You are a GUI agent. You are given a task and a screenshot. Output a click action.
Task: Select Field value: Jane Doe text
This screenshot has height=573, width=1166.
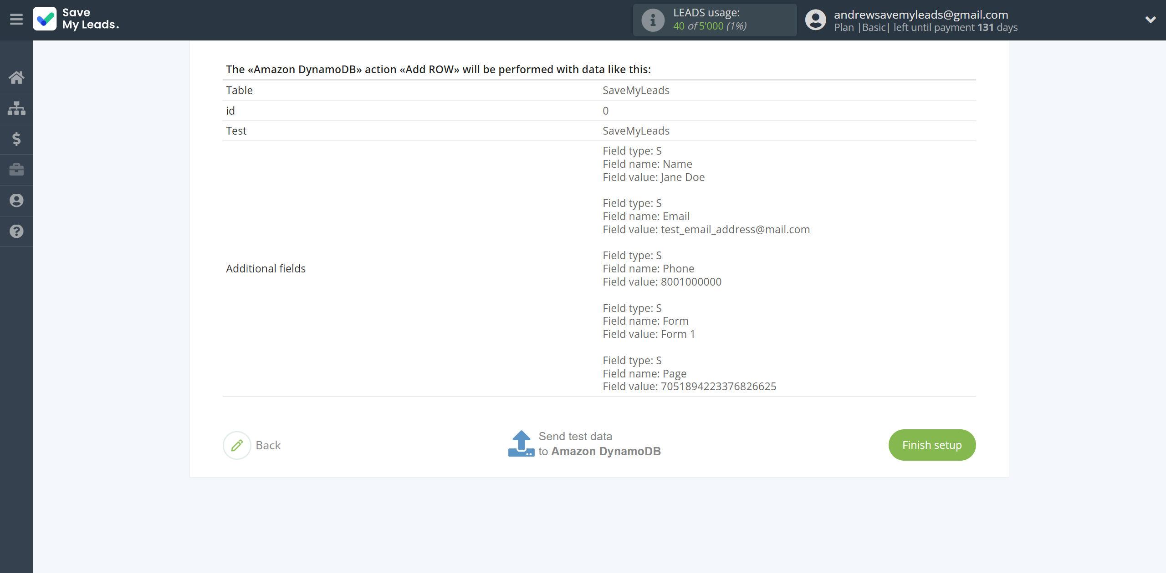click(654, 177)
